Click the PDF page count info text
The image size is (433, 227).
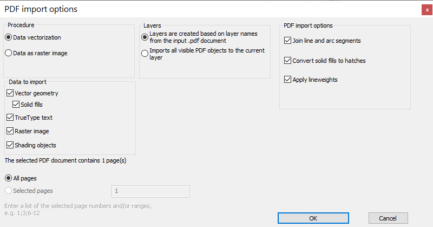[65, 161]
